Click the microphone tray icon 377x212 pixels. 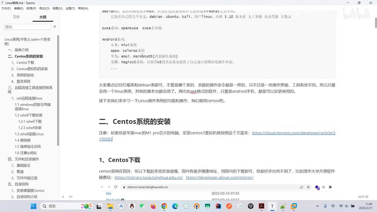(325, 206)
